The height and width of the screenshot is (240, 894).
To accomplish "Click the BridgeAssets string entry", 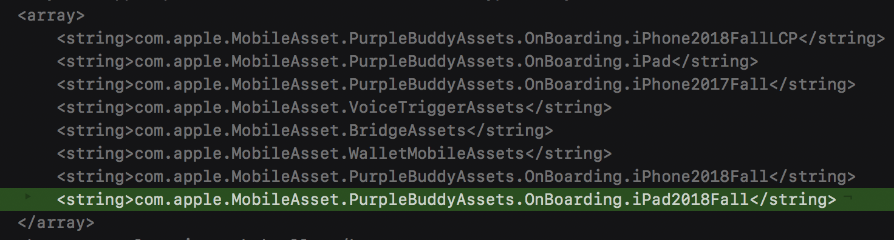I will tap(305, 131).
